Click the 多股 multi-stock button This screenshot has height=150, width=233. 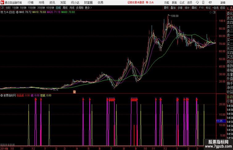tap(180, 8)
